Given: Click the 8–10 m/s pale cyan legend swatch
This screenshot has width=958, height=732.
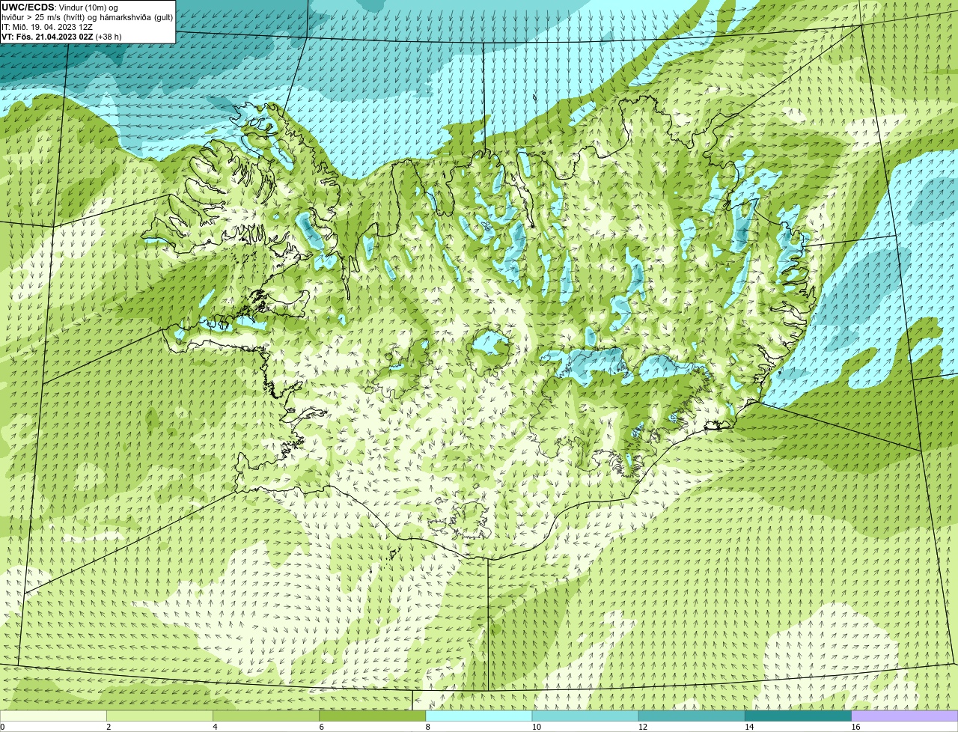Looking at the screenshot, I should (479, 716).
